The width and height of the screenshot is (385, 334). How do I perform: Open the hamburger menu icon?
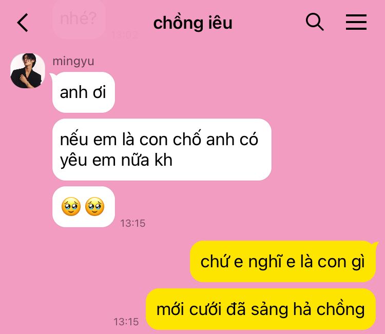click(356, 22)
